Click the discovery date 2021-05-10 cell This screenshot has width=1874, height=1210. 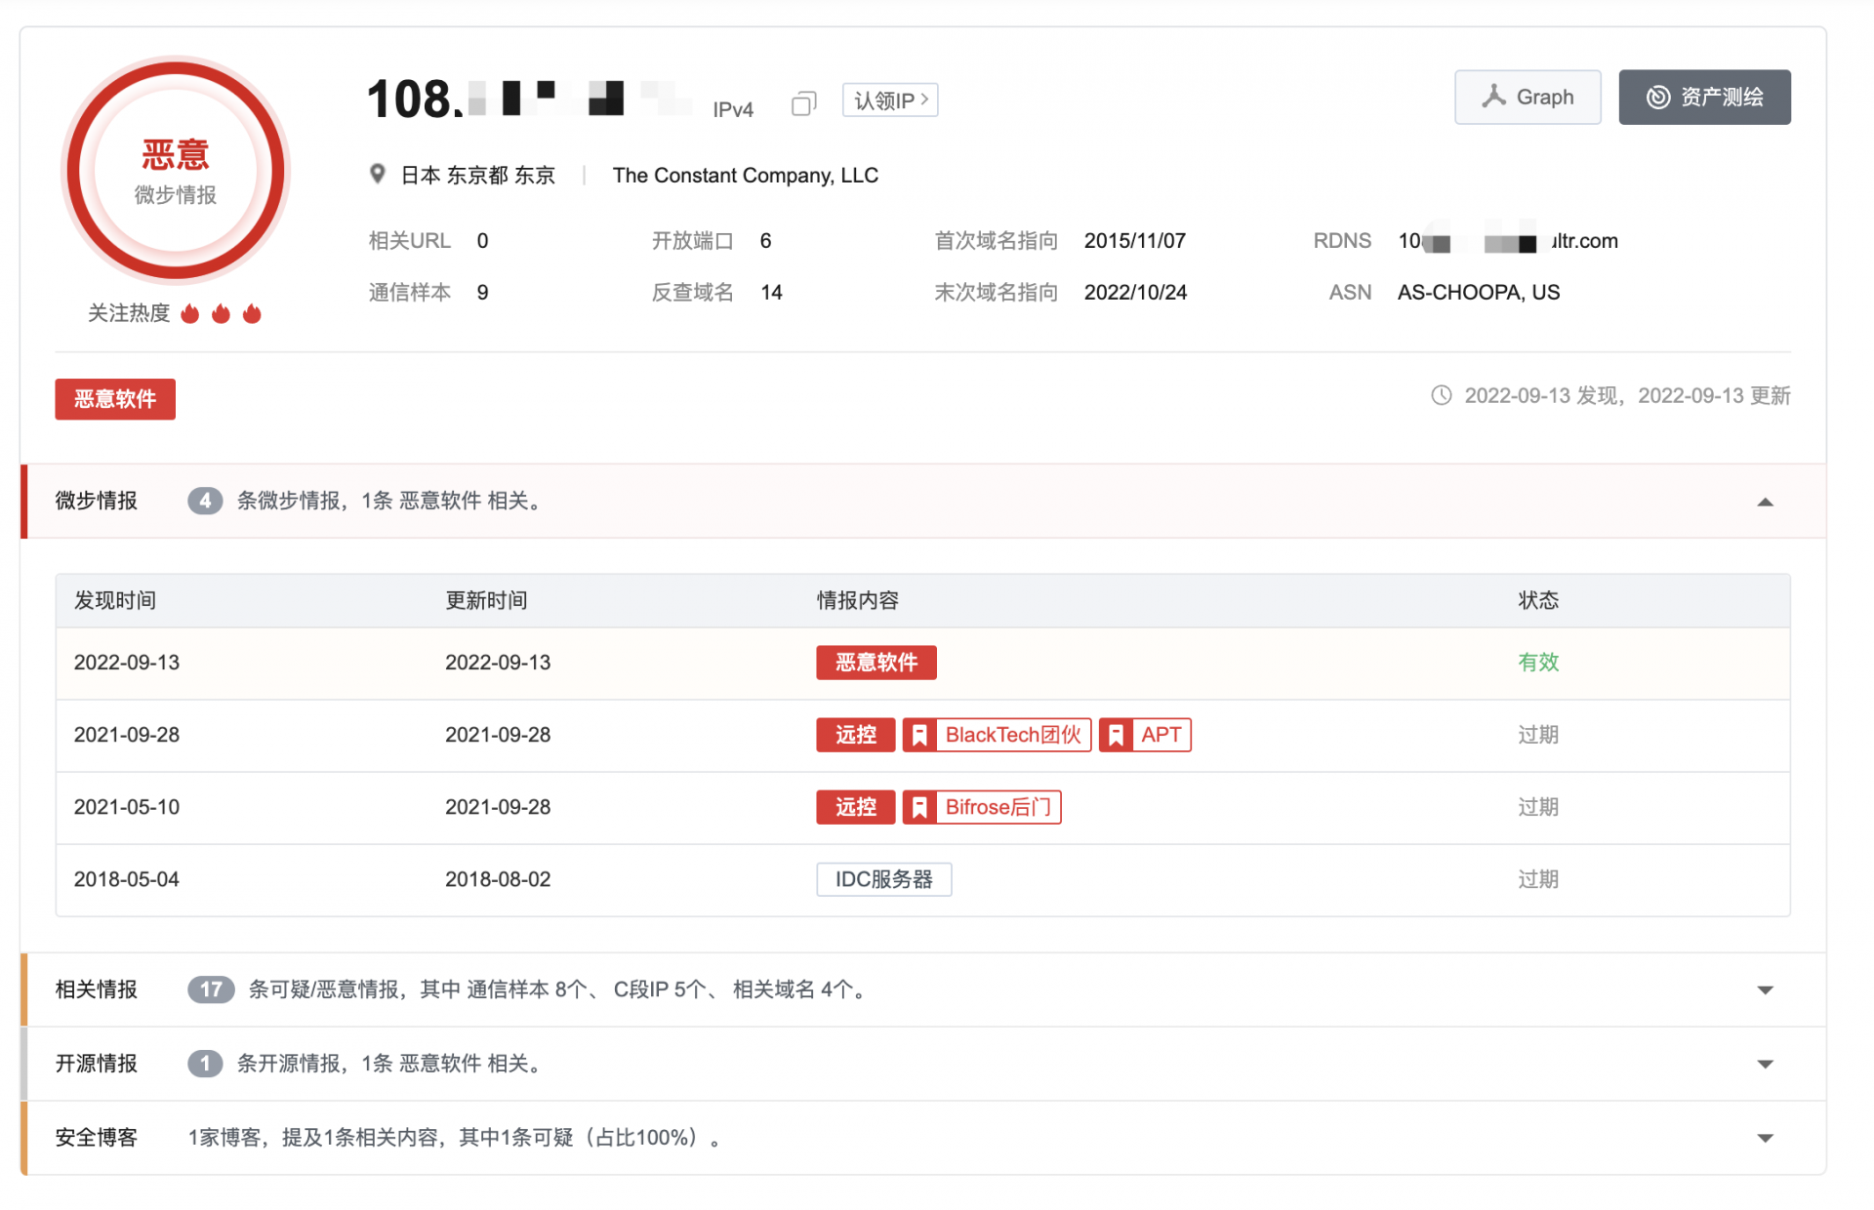tap(127, 807)
